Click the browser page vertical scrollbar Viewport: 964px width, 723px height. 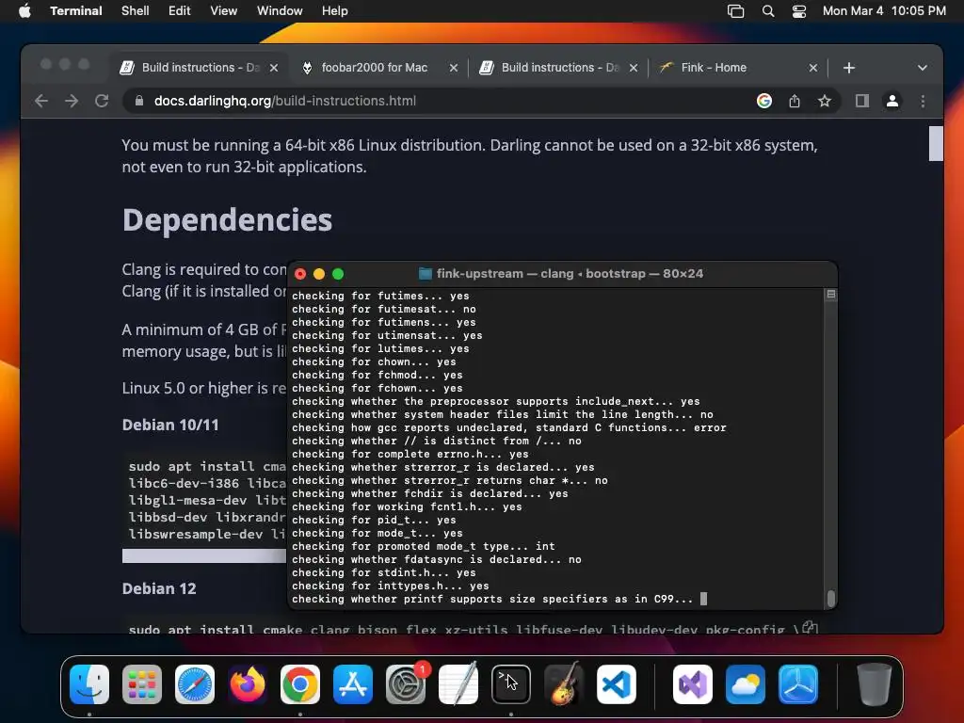point(936,143)
